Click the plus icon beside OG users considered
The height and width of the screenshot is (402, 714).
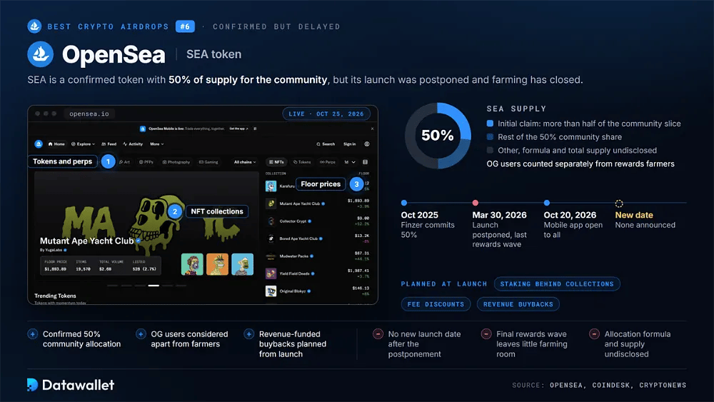pyautogui.click(x=141, y=334)
